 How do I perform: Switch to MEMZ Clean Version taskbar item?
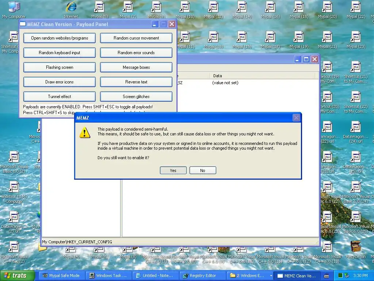(x=297, y=276)
